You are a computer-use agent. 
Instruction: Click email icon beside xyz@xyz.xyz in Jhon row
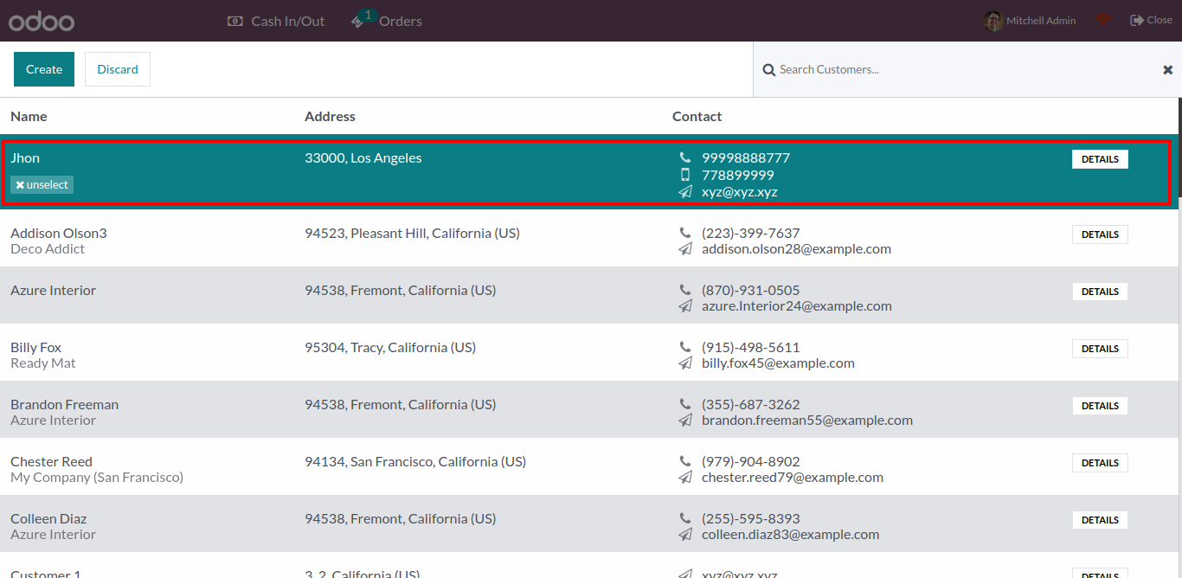tap(685, 192)
